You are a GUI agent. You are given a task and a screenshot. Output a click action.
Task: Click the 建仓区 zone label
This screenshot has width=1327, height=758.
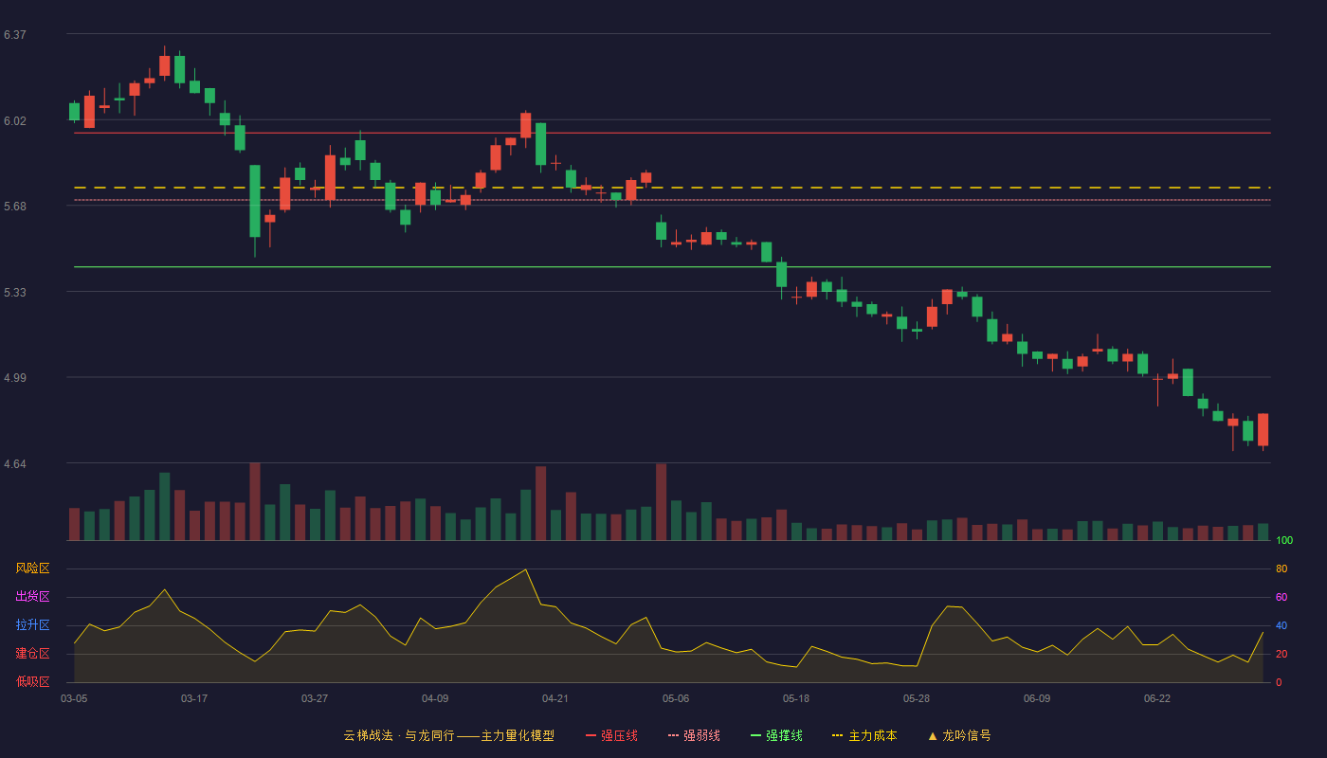coord(32,654)
